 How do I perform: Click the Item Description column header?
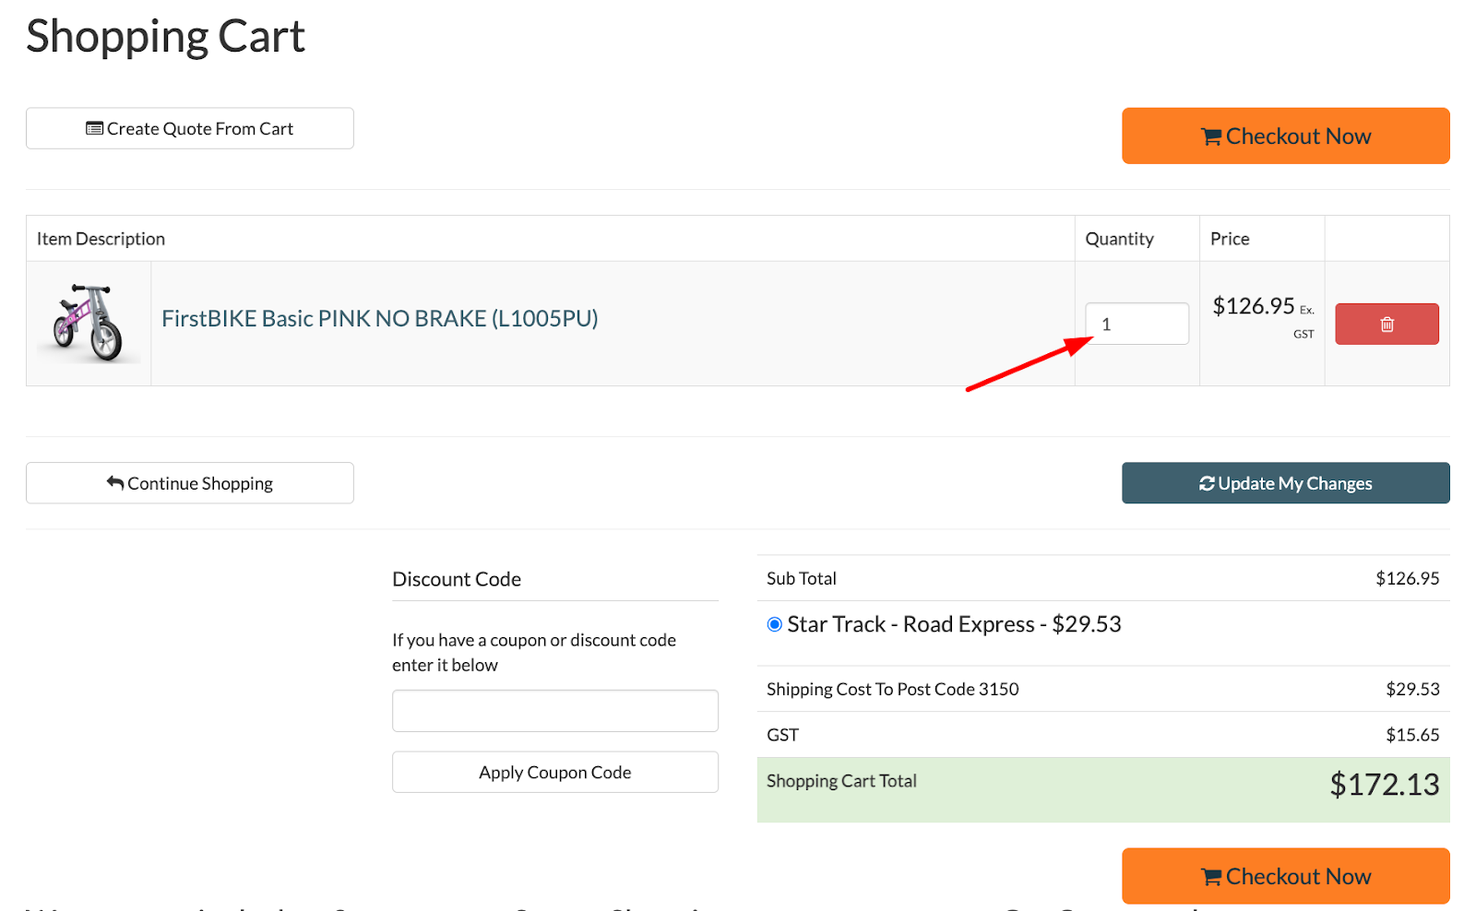(101, 239)
